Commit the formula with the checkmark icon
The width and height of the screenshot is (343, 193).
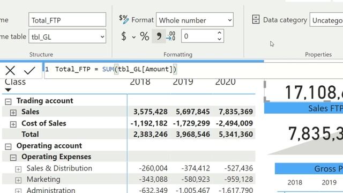pyautogui.click(x=29, y=70)
